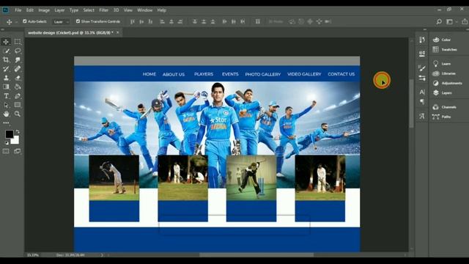Click CONTACT US in the website mockup
Viewport: 469px width, 264px height.
pos(341,74)
